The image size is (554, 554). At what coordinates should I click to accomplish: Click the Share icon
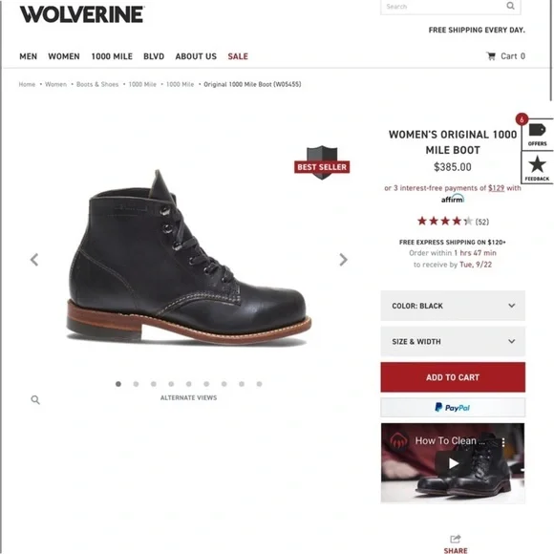click(x=456, y=539)
